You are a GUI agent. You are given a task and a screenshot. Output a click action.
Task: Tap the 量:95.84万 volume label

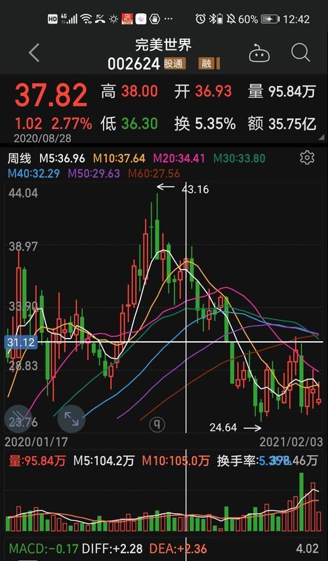pyautogui.click(x=37, y=461)
